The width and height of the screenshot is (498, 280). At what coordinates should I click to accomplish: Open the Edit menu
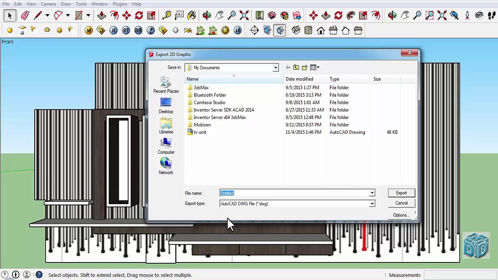18,4
